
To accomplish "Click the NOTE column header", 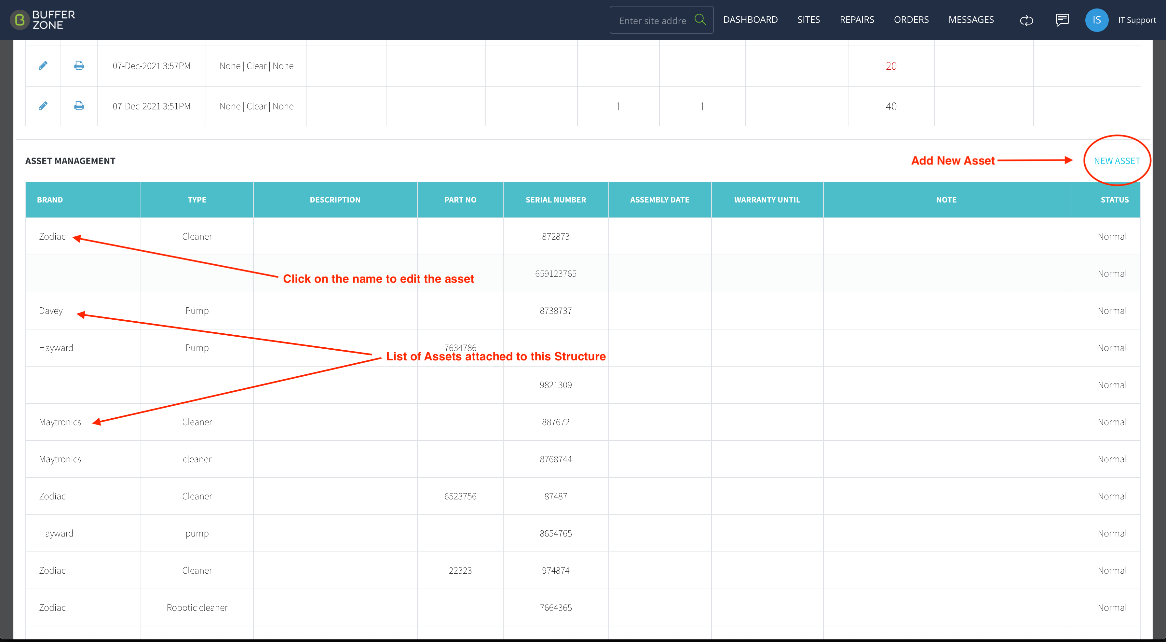I will coord(946,200).
